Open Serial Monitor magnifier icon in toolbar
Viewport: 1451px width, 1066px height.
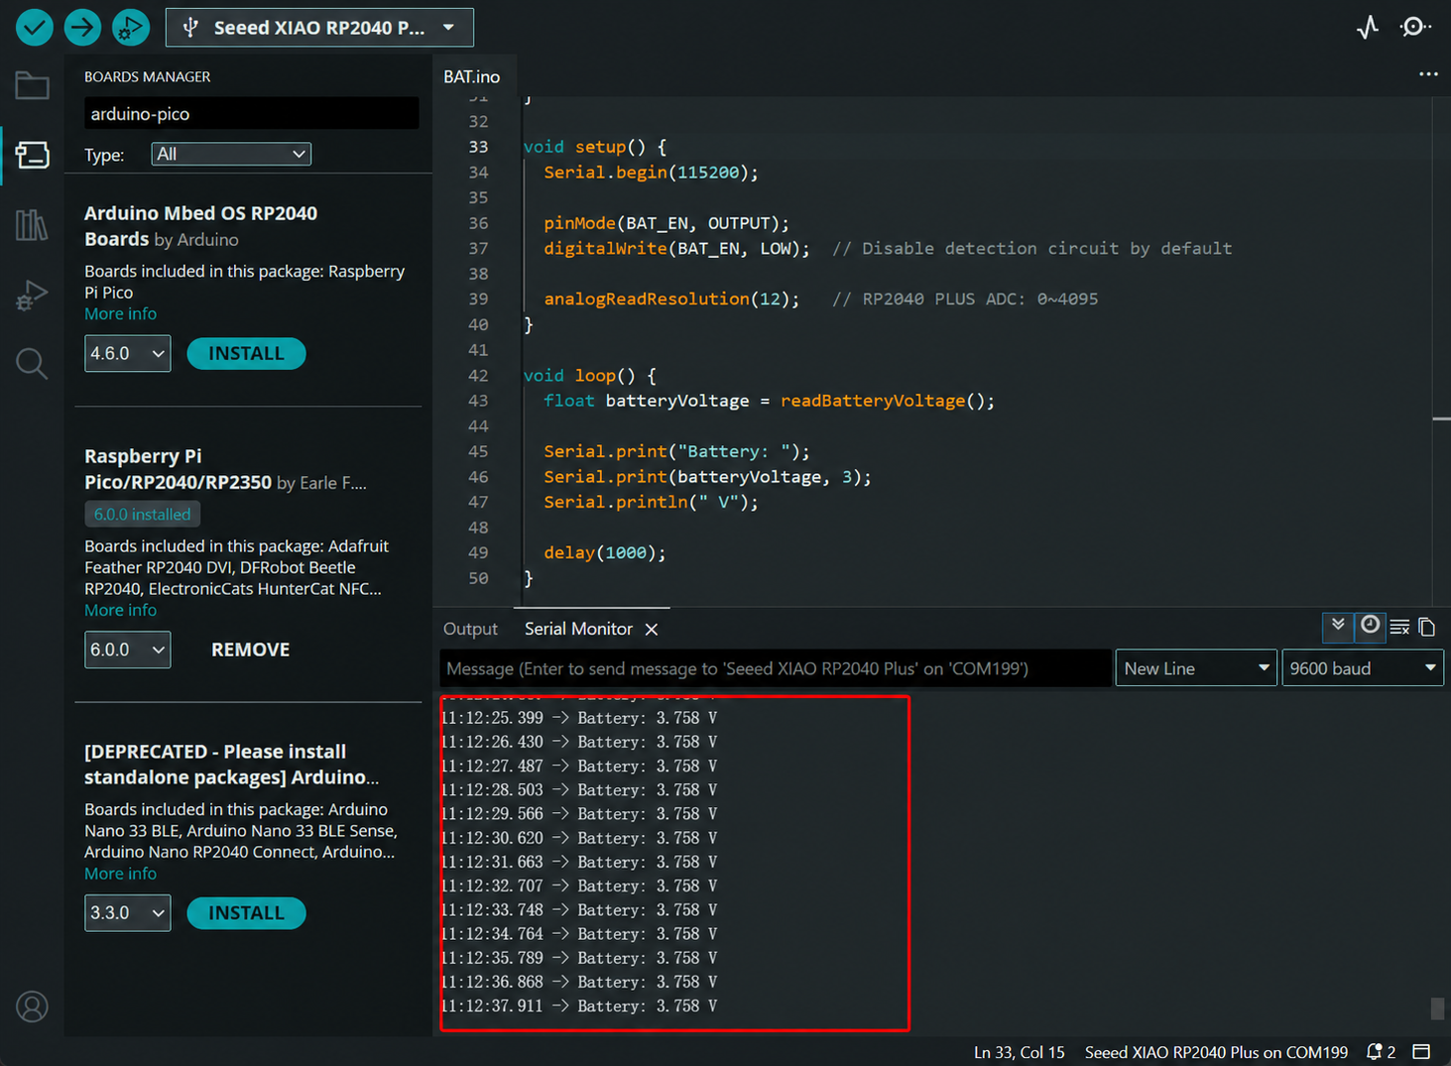pos(1415,27)
